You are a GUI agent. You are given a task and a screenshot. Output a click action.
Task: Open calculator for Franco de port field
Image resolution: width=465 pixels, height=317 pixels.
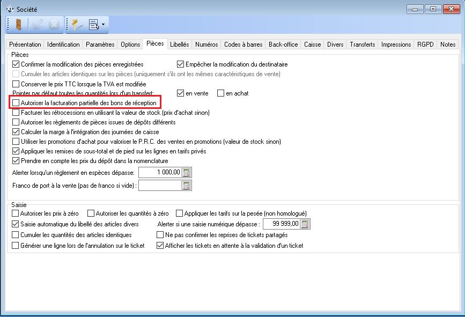point(186,186)
